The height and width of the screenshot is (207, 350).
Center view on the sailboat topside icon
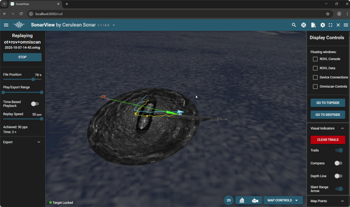coord(242,201)
